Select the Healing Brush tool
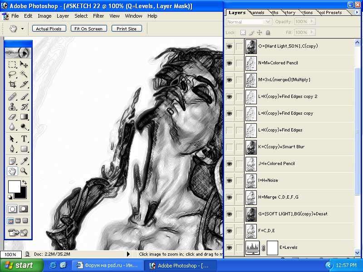Image resolution: width=363 pixels, height=272 pixels. coord(12,97)
